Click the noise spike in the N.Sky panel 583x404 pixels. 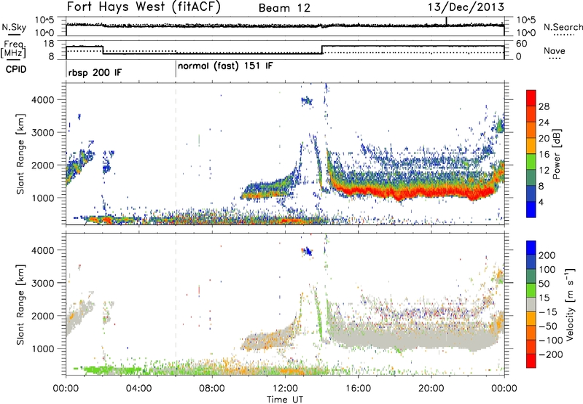(x=446, y=21)
